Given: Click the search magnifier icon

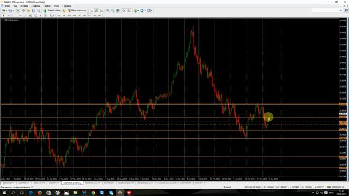Looking at the screenshot, I should [x=341, y=10].
